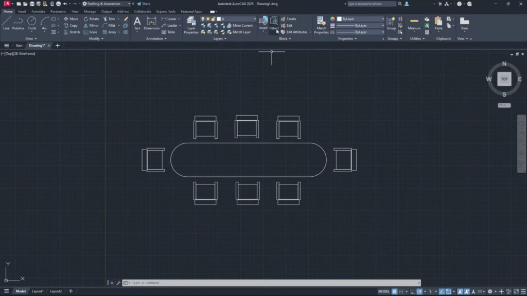Click Make Current layer button
Viewport: 527px width, 296px height.
(x=240, y=26)
